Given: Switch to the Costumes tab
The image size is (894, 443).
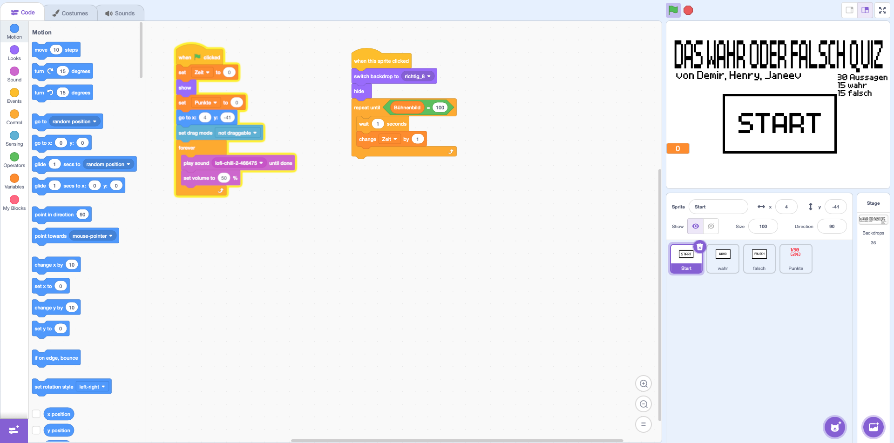Looking at the screenshot, I should (70, 13).
